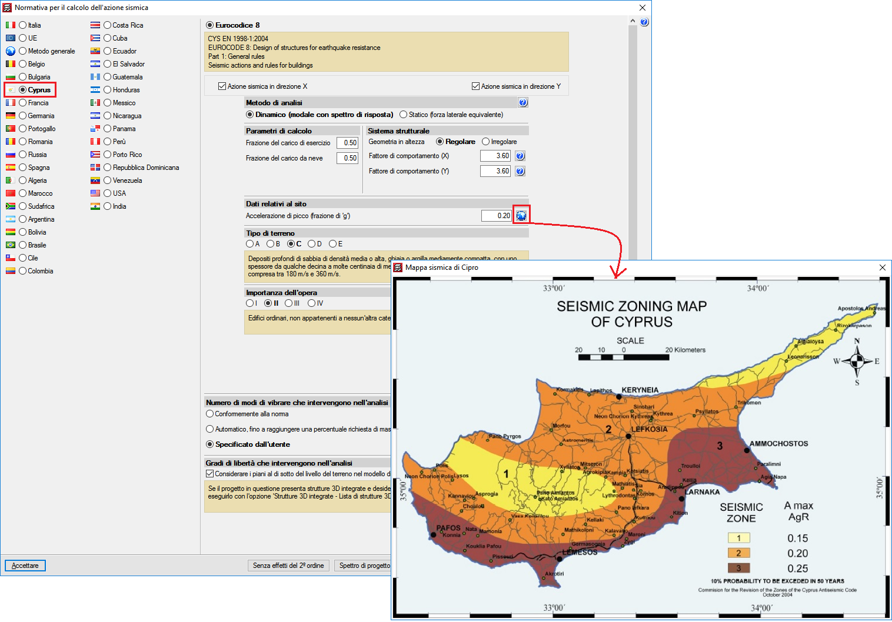Click the Frazione del carico di esercizio field
892x622 pixels.
(x=347, y=143)
